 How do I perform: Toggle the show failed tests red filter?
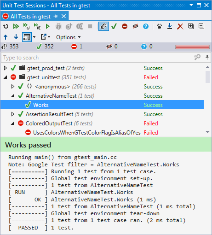(125, 26)
